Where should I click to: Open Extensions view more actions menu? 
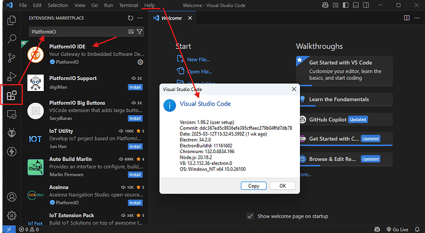(x=140, y=18)
